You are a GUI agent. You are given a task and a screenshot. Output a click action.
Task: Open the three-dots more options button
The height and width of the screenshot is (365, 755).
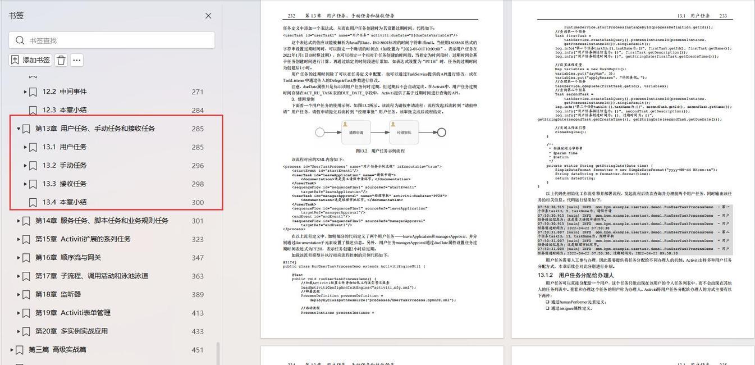coord(77,60)
